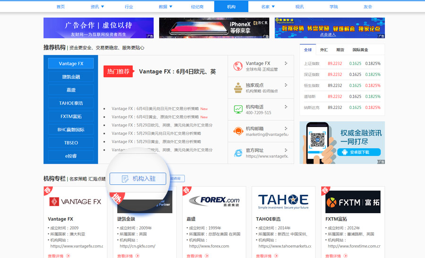Select 嘉盛 in the sidebar list
The width and height of the screenshot is (425, 258).
(x=71, y=90)
